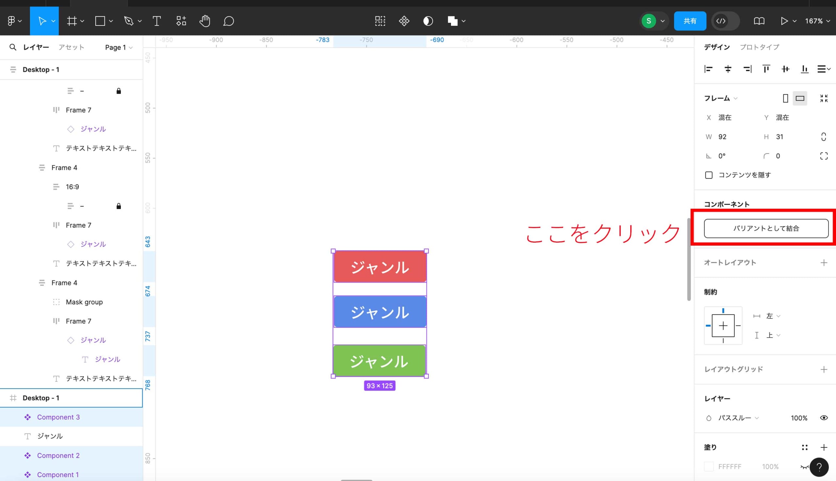
Task: Click the user avatar S
Action: 649,21
